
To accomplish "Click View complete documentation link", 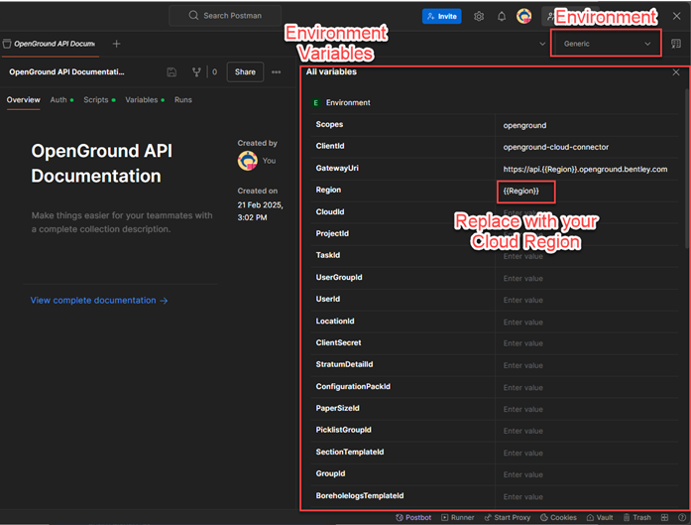I will pos(99,301).
